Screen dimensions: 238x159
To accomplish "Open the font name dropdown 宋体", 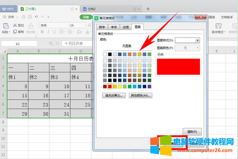I will click(x=68, y=25).
